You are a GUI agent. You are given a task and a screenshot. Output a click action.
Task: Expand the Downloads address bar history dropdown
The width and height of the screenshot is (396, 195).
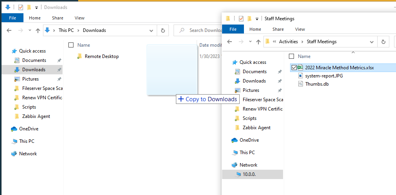pos(151,30)
